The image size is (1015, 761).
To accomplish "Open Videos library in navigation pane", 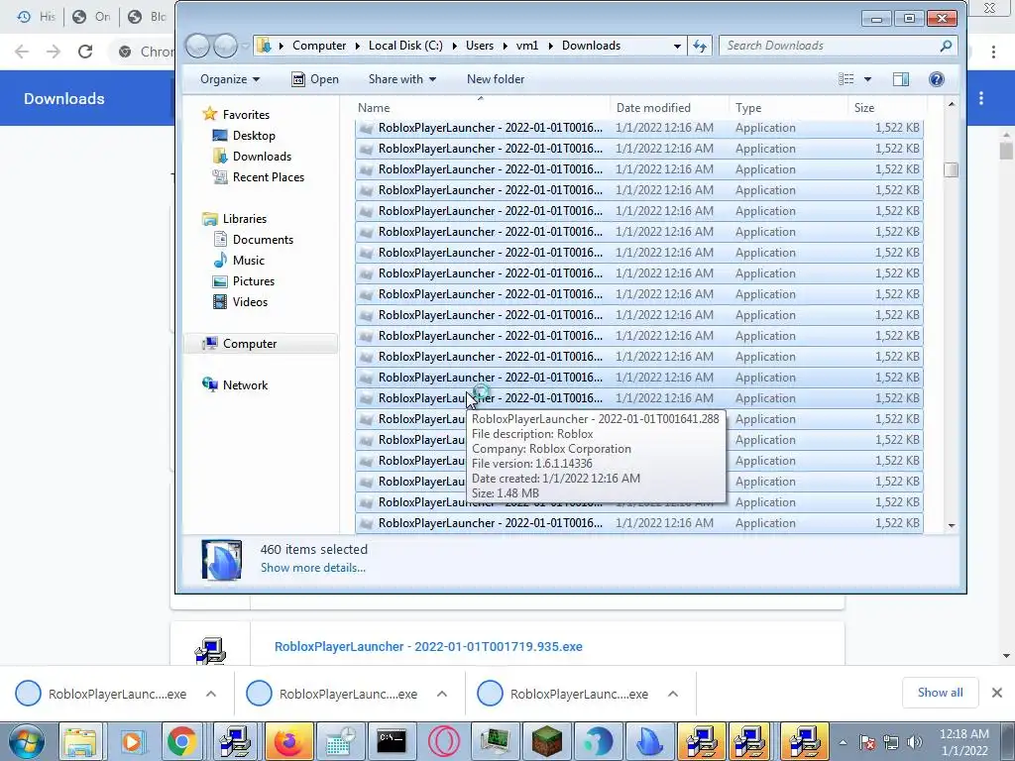I will [250, 301].
